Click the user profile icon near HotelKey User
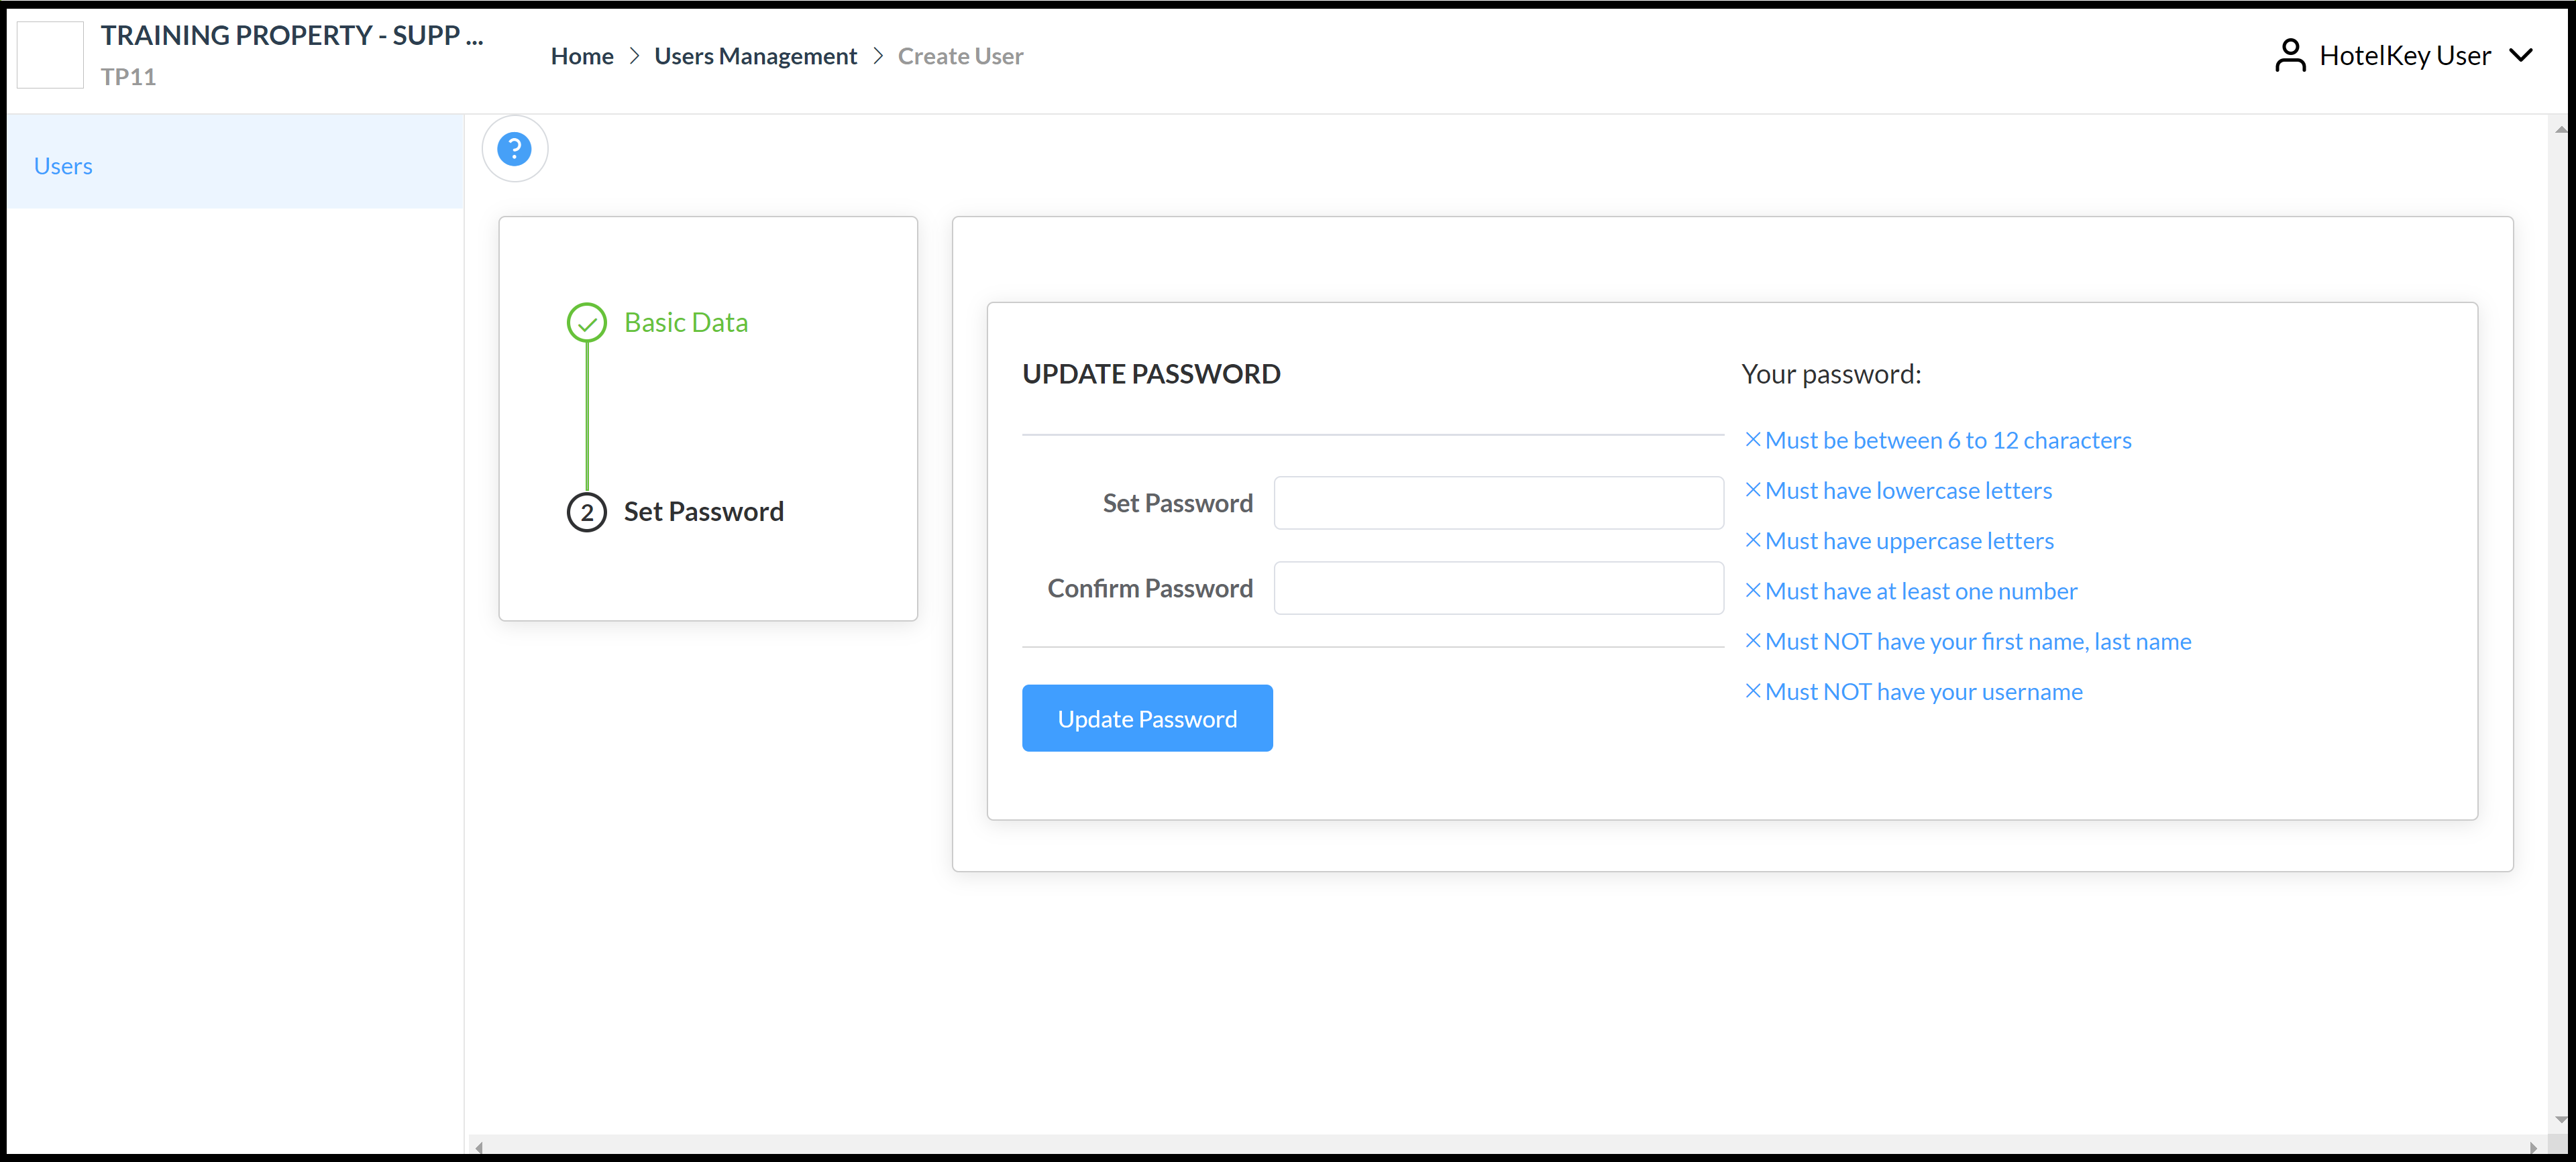This screenshot has height=1162, width=2576. click(2290, 55)
